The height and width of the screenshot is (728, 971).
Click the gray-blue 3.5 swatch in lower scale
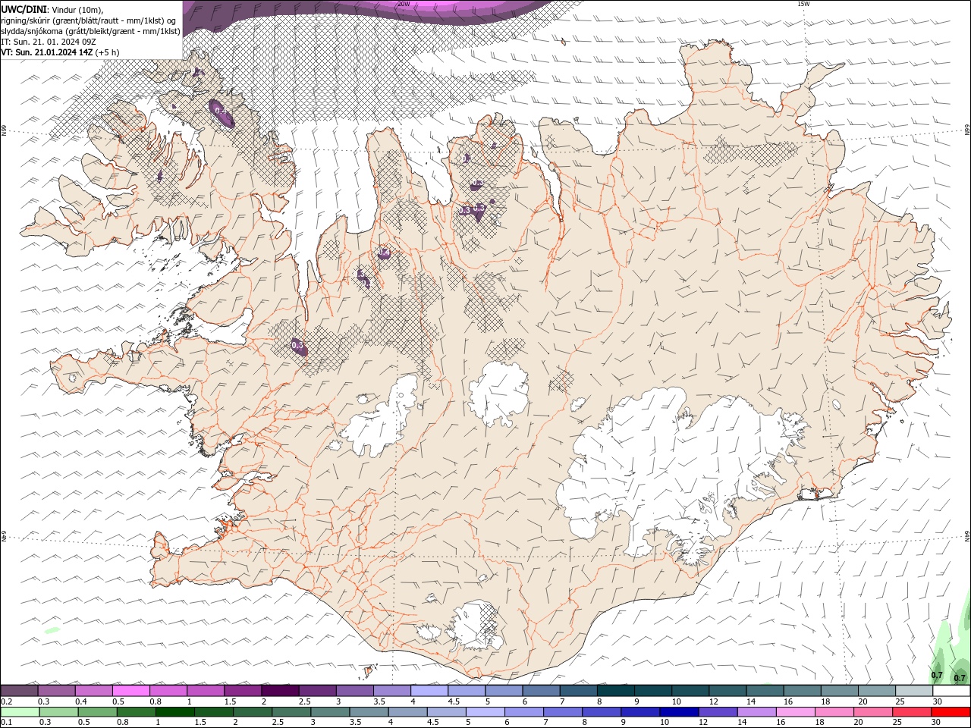[x=369, y=712]
